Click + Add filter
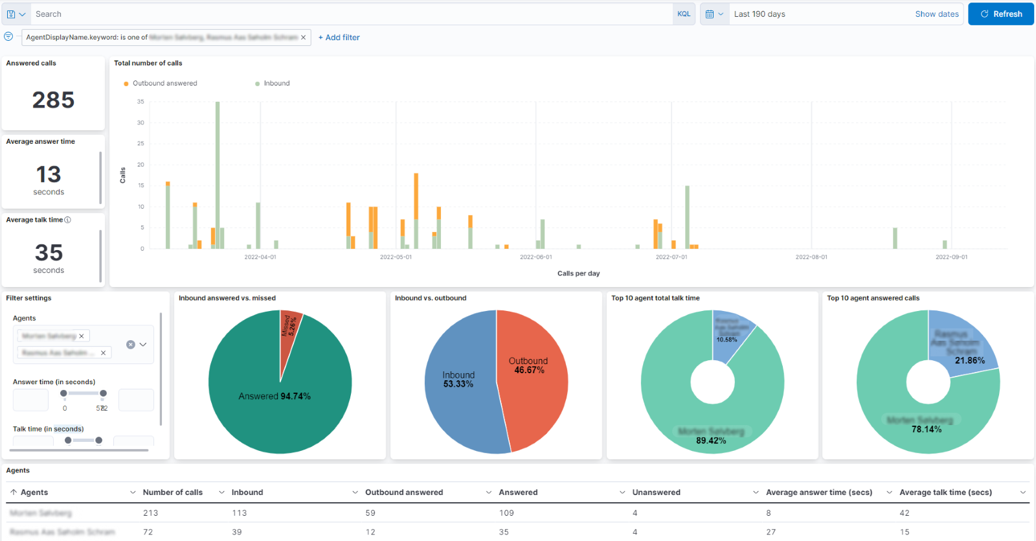This screenshot has height=541, width=1036. 339,38
